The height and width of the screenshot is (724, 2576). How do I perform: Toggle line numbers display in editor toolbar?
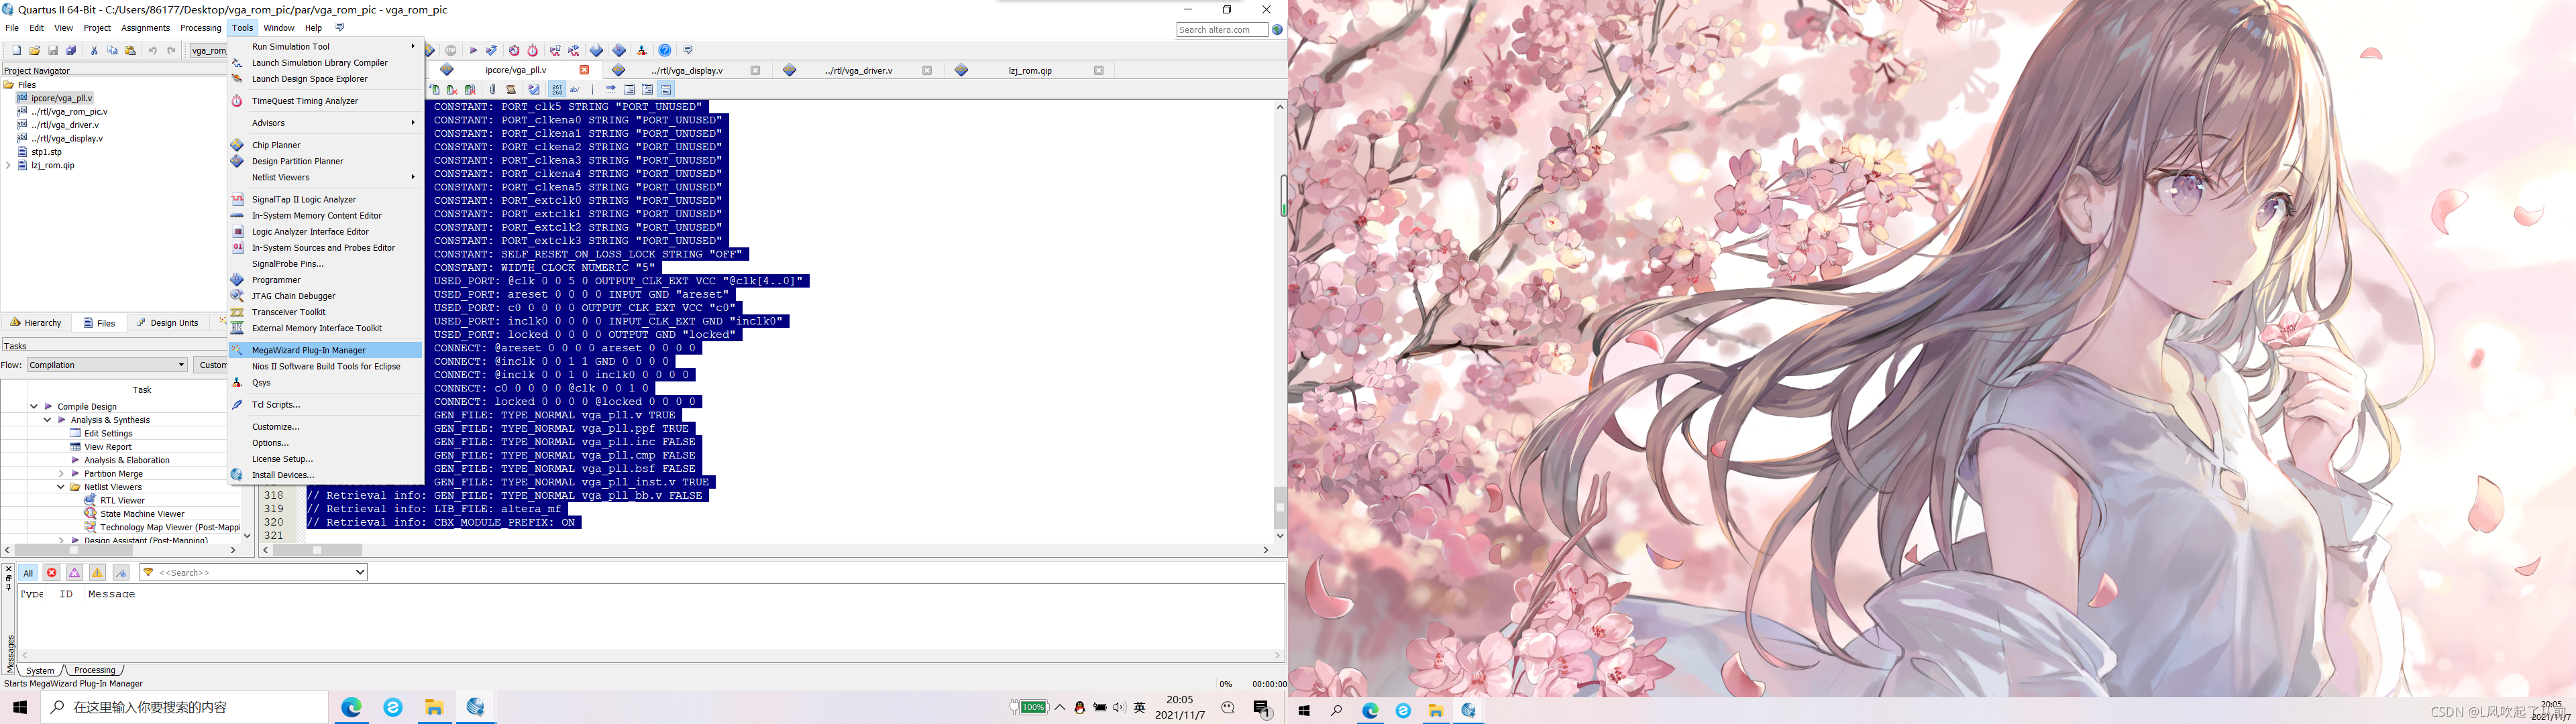click(557, 89)
